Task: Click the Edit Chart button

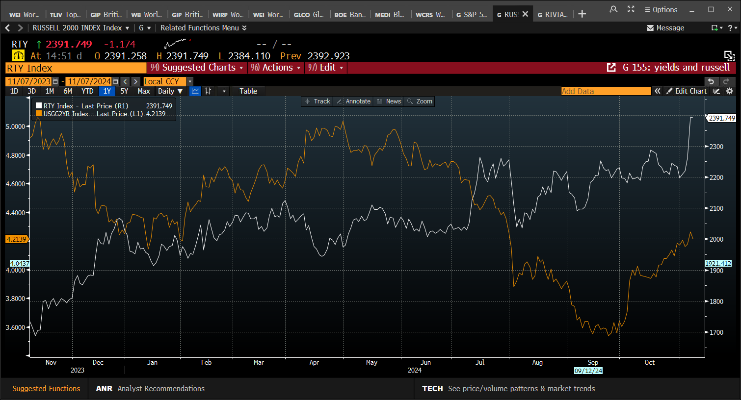Action: pyautogui.click(x=686, y=91)
